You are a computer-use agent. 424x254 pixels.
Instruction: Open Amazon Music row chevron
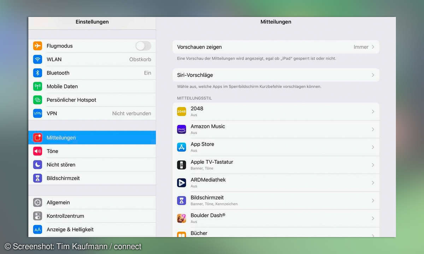click(x=373, y=129)
